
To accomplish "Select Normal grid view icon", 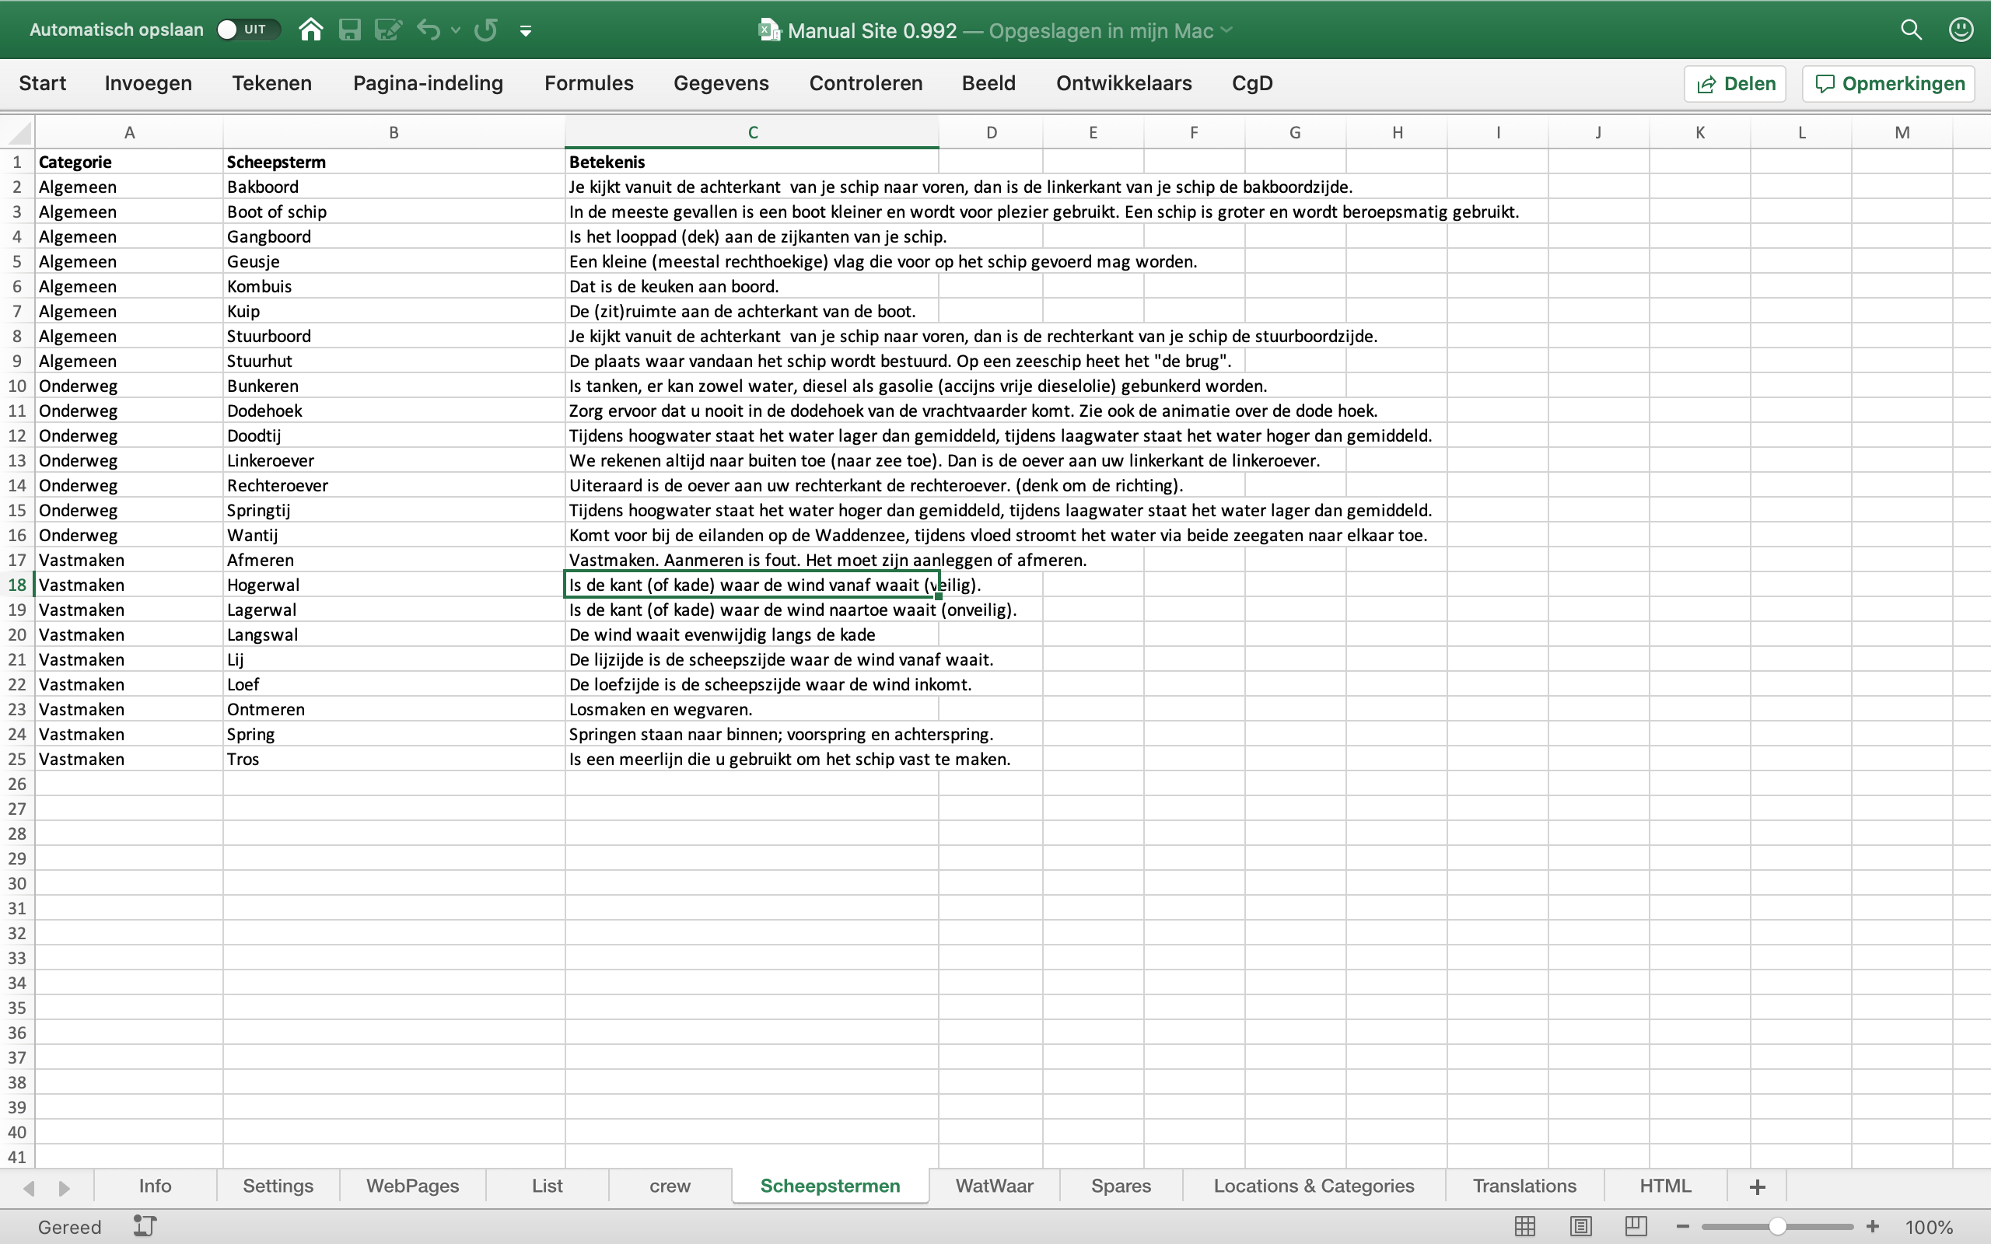I will tap(1524, 1226).
